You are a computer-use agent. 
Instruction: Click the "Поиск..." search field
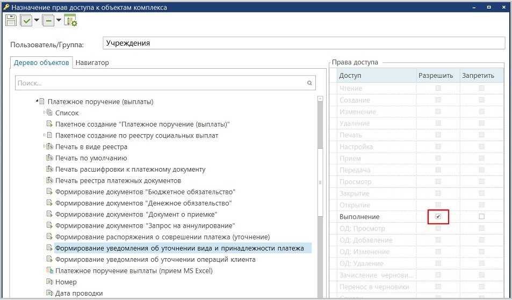161,83
